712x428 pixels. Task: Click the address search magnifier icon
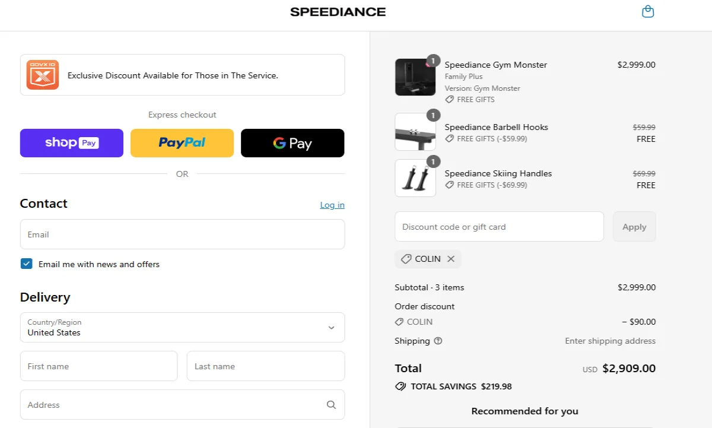pyautogui.click(x=331, y=405)
